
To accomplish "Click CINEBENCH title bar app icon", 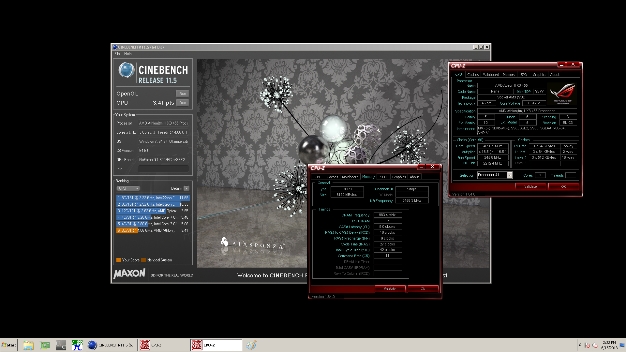I will pyautogui.click(x=115, y=47).
